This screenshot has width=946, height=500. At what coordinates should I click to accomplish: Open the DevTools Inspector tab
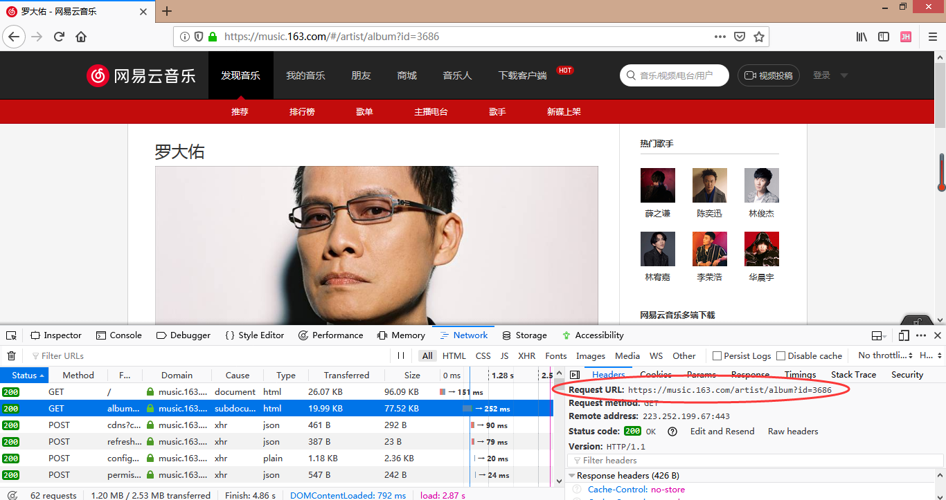click(56, 335)
